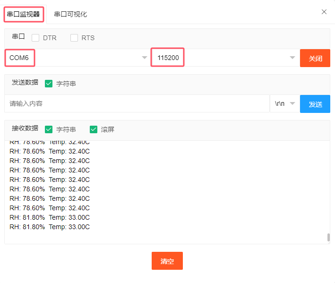
Task: Uncheck 字符串 in the 接收数据 section
Action: click(x=49, y=129)
